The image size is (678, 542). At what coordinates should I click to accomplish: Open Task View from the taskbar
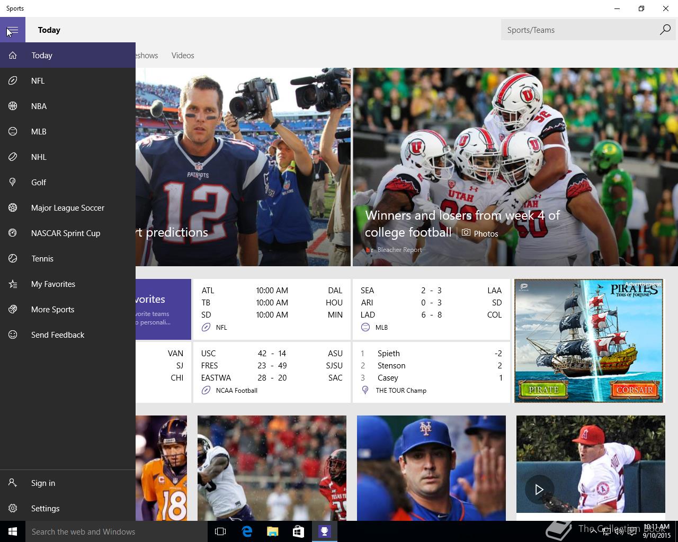pyautogui.click(x=220, y=531)
